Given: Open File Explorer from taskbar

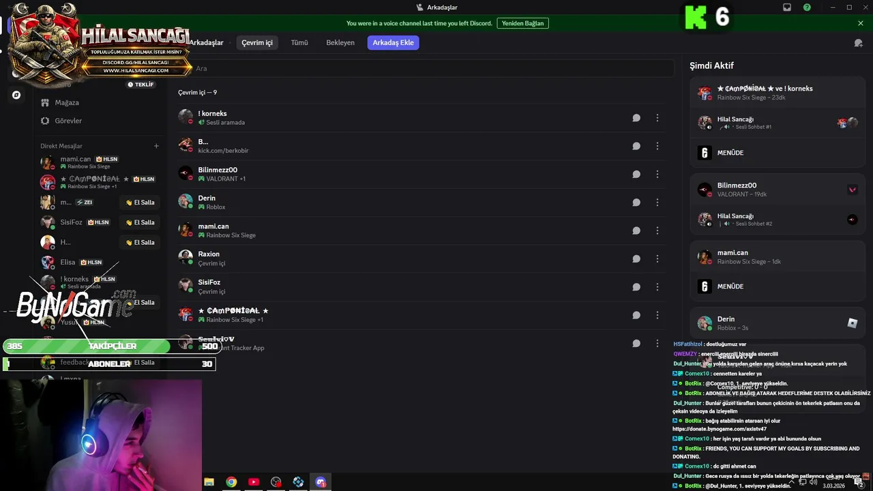Looking at the screenshot, I should [209, 482].
